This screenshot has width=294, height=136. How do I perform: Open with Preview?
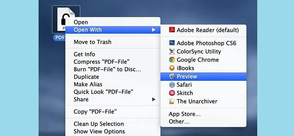pyautogui.click(x=204, y=76)
